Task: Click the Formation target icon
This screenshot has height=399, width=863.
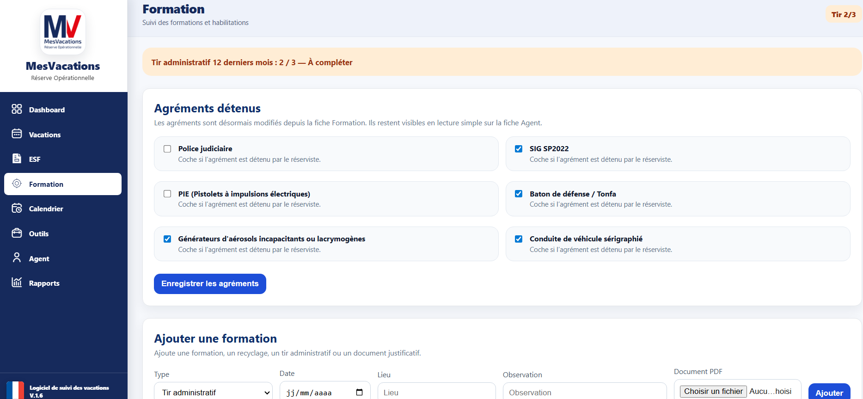Action: [x=17, y=184]
